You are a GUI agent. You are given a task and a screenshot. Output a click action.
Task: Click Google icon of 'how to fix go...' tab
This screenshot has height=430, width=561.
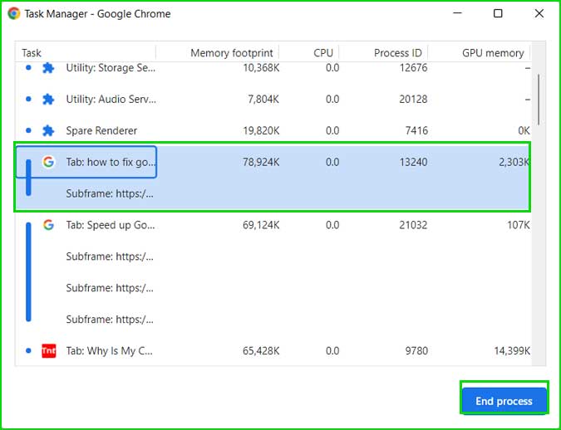coord(48,162)
